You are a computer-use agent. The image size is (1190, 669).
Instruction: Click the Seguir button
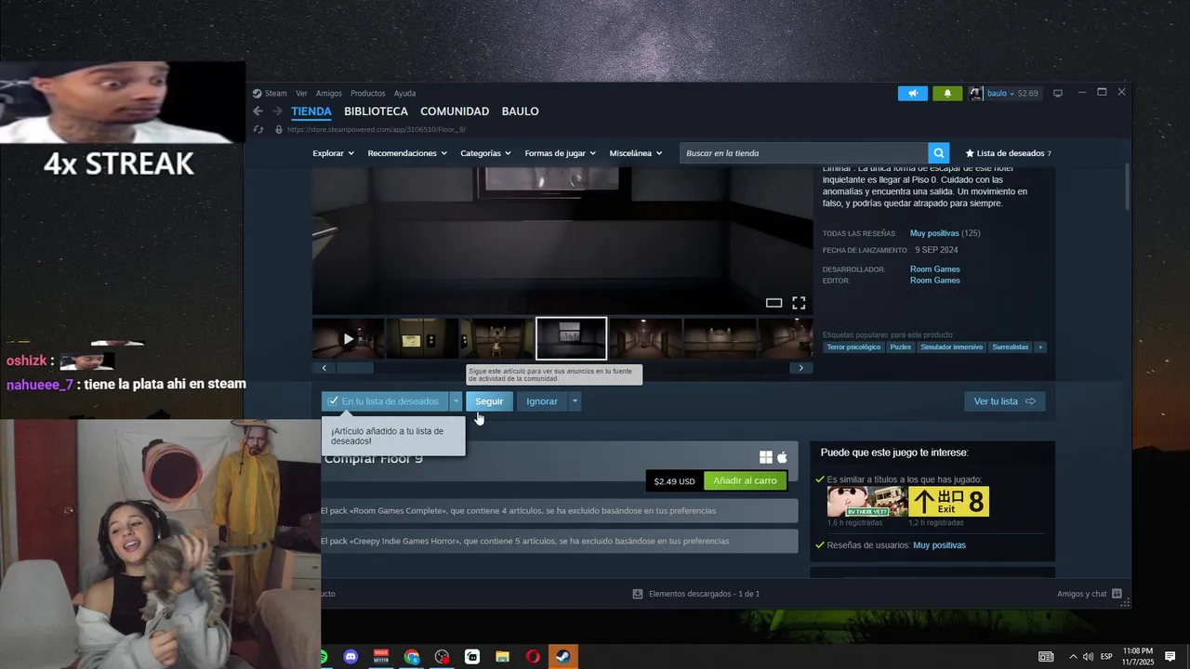[x=489, y=401]
